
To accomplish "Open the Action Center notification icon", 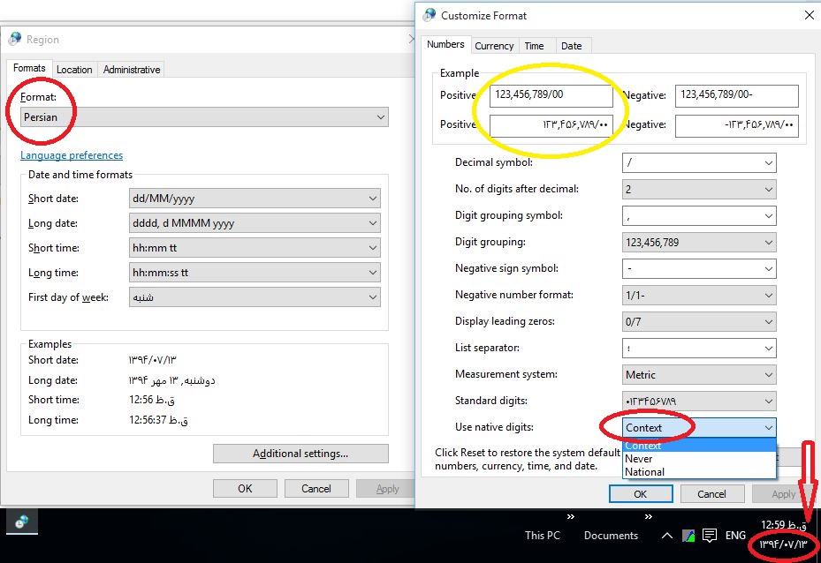I will tap(710, 536).
